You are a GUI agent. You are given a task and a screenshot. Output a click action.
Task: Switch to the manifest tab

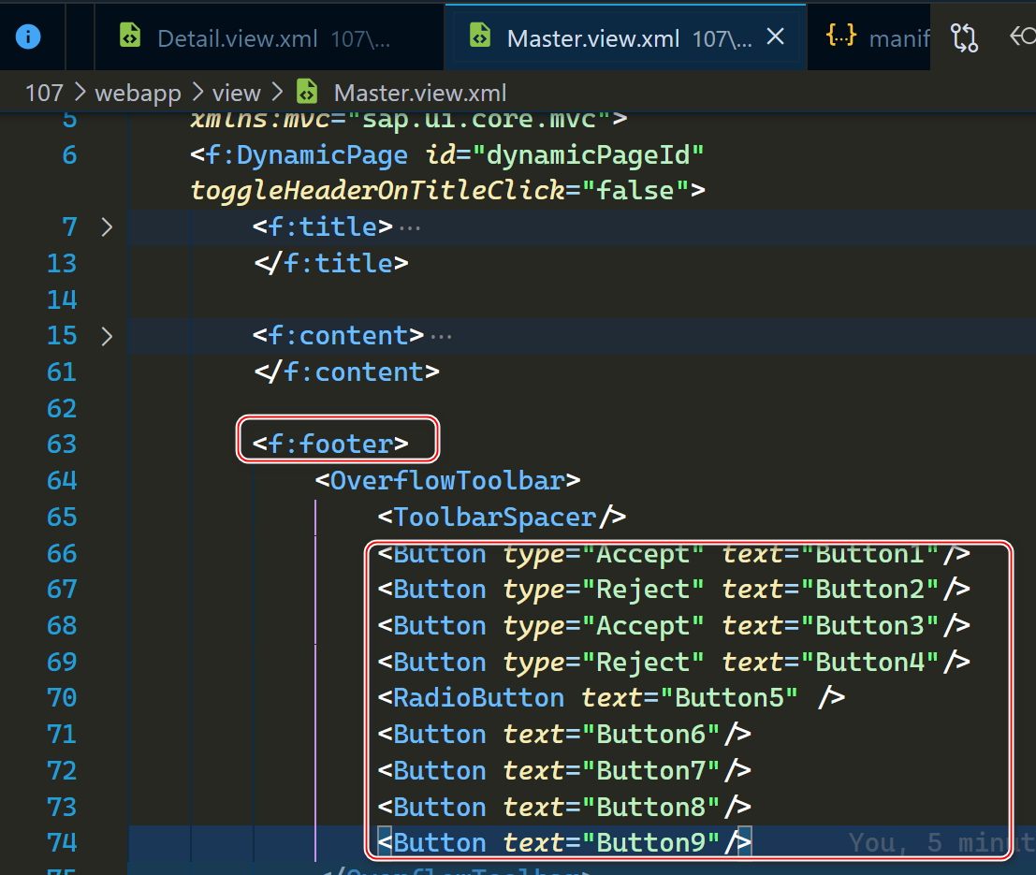pos(898,38)
